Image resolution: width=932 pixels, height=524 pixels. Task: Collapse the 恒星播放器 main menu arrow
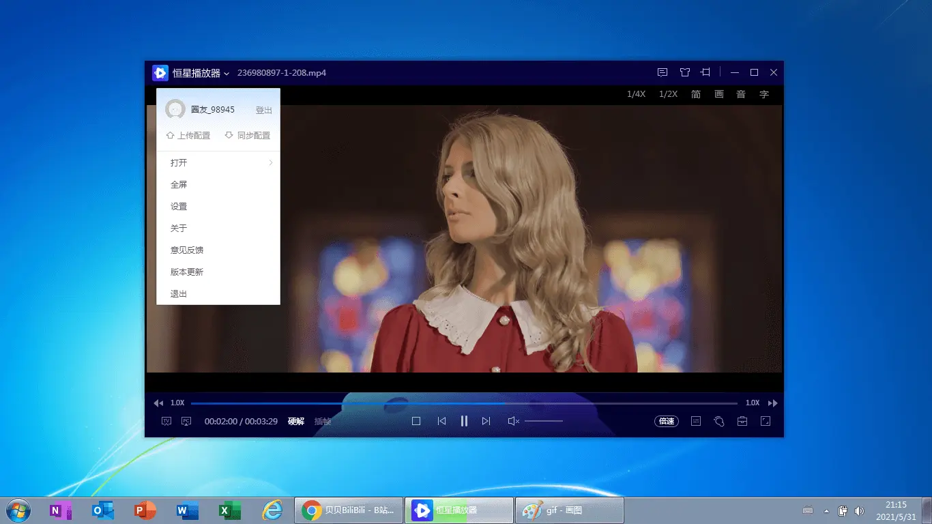click(x=227, y=73)
